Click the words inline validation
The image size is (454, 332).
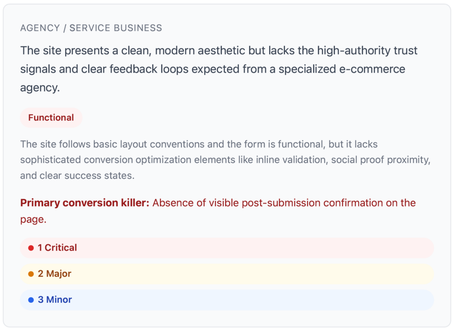click(282, 160)
